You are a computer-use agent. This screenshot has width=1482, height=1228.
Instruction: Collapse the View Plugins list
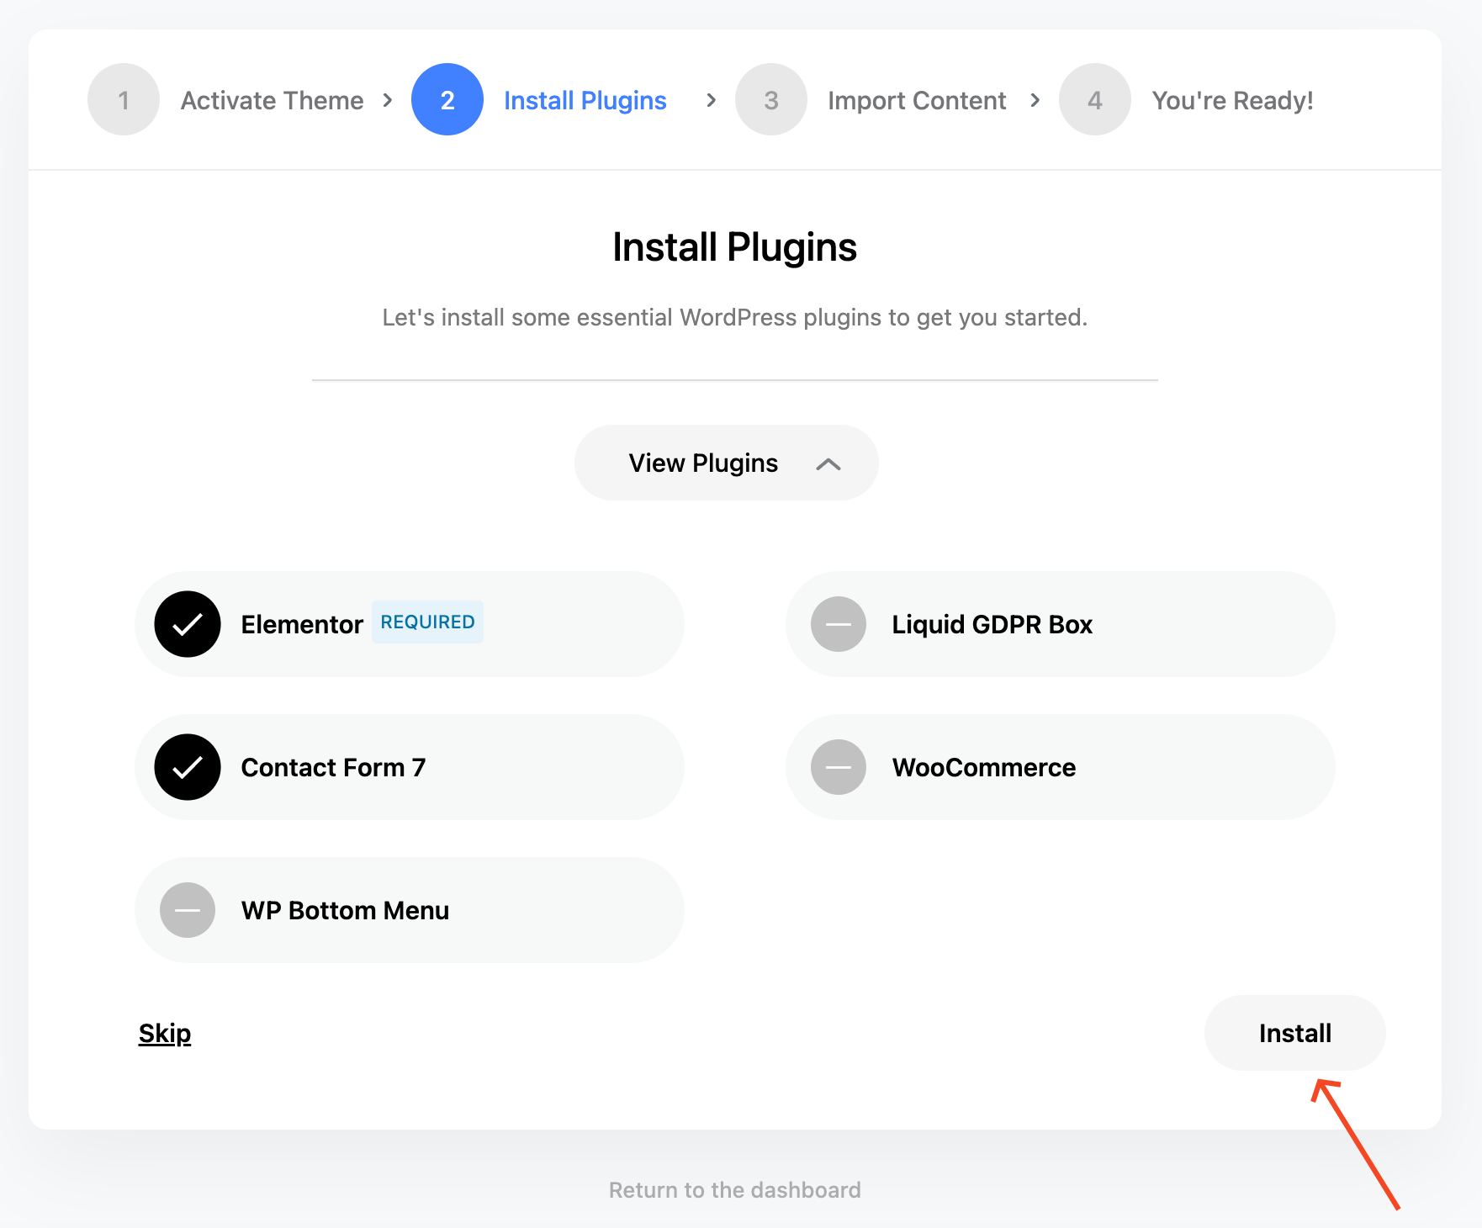(x=727, y=463)
